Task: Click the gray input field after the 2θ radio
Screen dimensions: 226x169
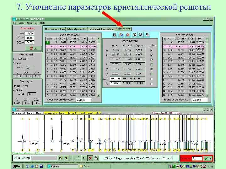Action: [x=44, y=158]
